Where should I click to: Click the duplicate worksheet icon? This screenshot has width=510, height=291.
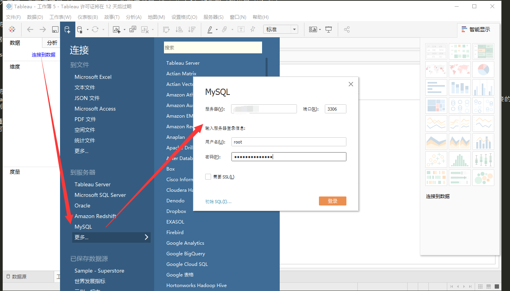tap(133, 29)
